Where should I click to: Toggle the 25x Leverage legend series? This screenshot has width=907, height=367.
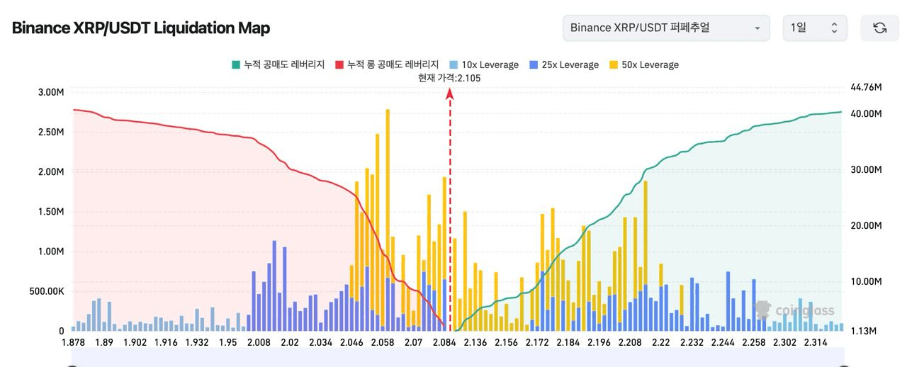coord(564,64)
